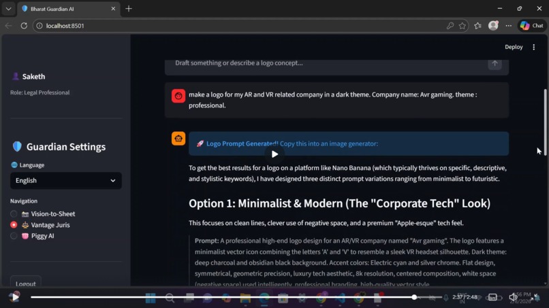
Task: Click the Saketh user name
Action: click(x=33, y=77)
